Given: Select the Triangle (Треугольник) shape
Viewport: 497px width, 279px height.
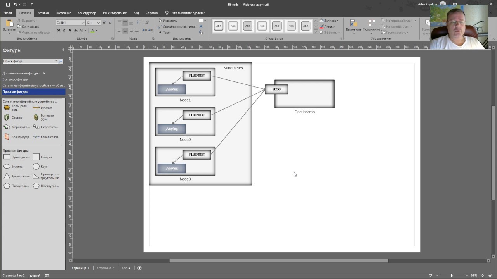Looking at the screenshot, I should (16, 176).
